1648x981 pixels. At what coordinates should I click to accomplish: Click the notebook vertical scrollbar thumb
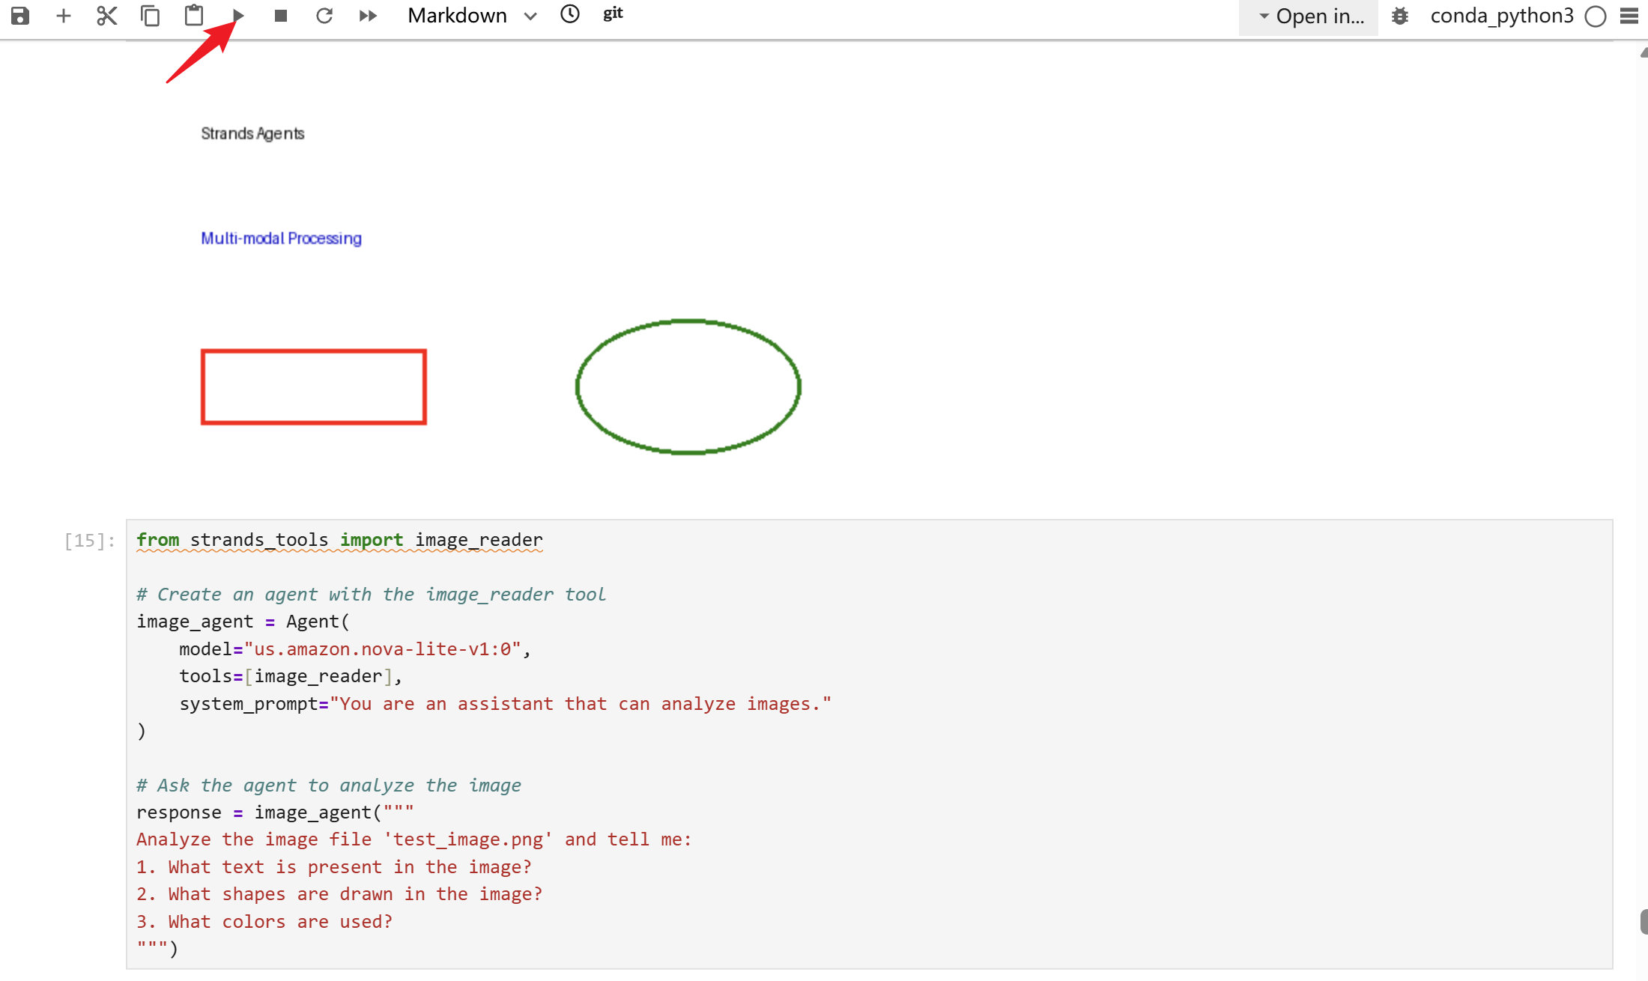click(1644, 922)
